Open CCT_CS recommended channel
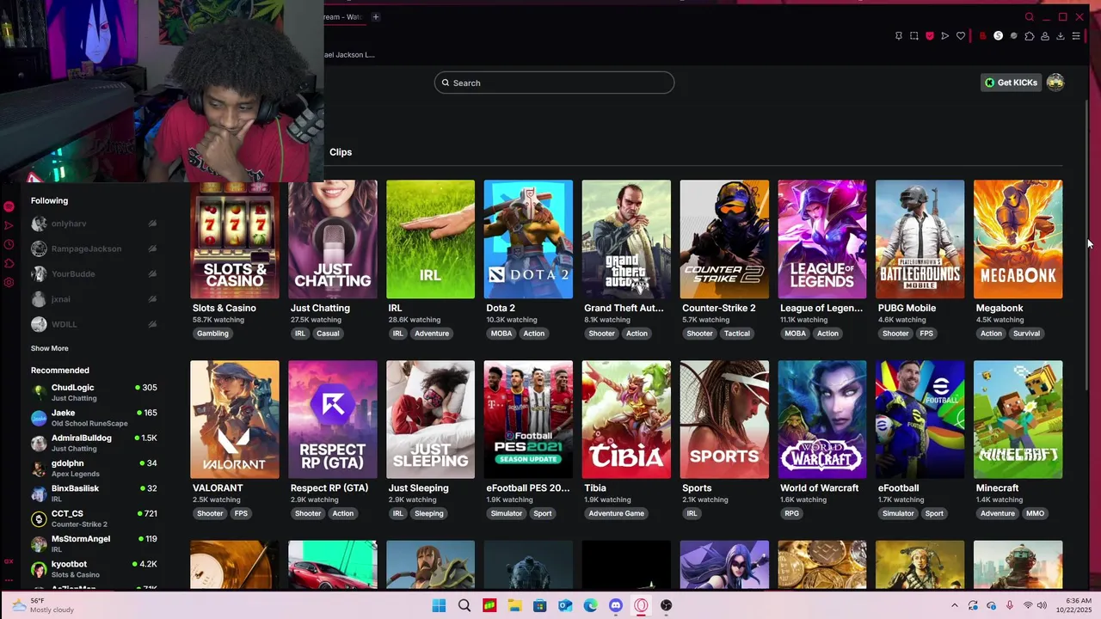 94,518
